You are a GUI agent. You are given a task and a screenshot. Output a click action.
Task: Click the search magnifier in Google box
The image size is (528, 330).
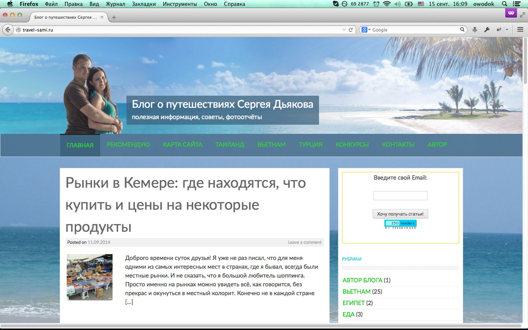462,30
